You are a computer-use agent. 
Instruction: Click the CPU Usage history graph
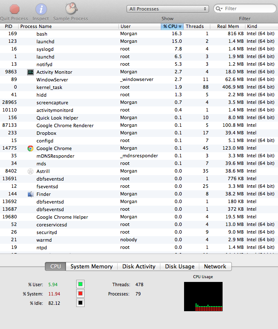(x=203, y=296)
